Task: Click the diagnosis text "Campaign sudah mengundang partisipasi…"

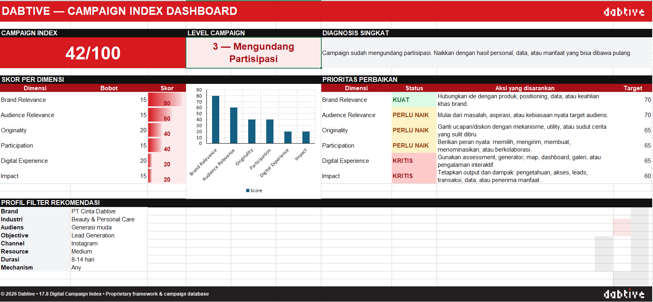Action: (x=477, y=53)
